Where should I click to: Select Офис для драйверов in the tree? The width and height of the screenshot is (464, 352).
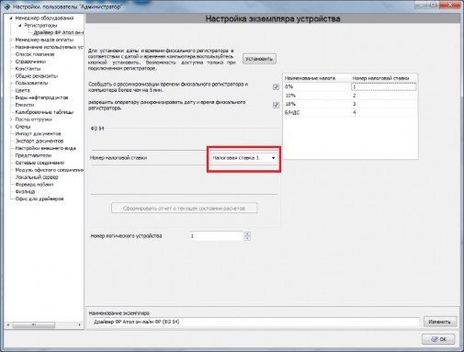click(x=40, y=199)
